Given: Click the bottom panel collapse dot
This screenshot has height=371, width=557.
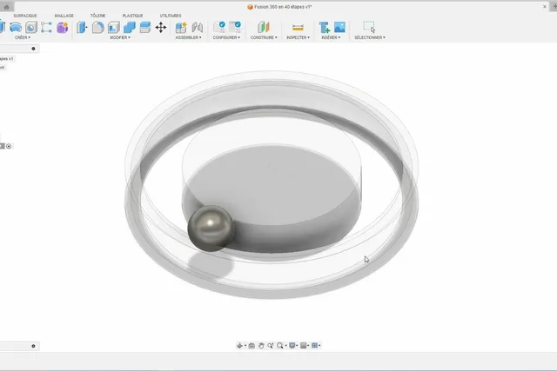Looking at the screenshot, I should tap(33, 346).
